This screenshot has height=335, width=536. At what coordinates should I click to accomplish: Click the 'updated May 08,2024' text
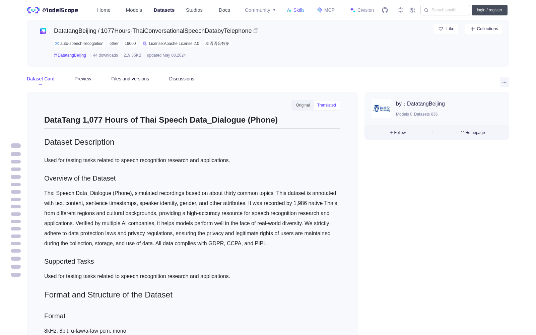click(x=166, y=55)
